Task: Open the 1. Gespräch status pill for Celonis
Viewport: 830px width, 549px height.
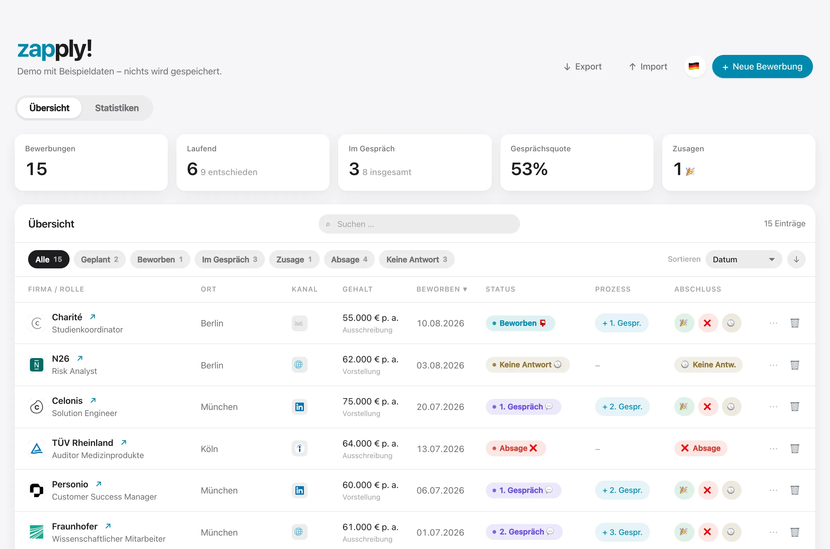Action: pyautogui.click(x=523, y=407)
